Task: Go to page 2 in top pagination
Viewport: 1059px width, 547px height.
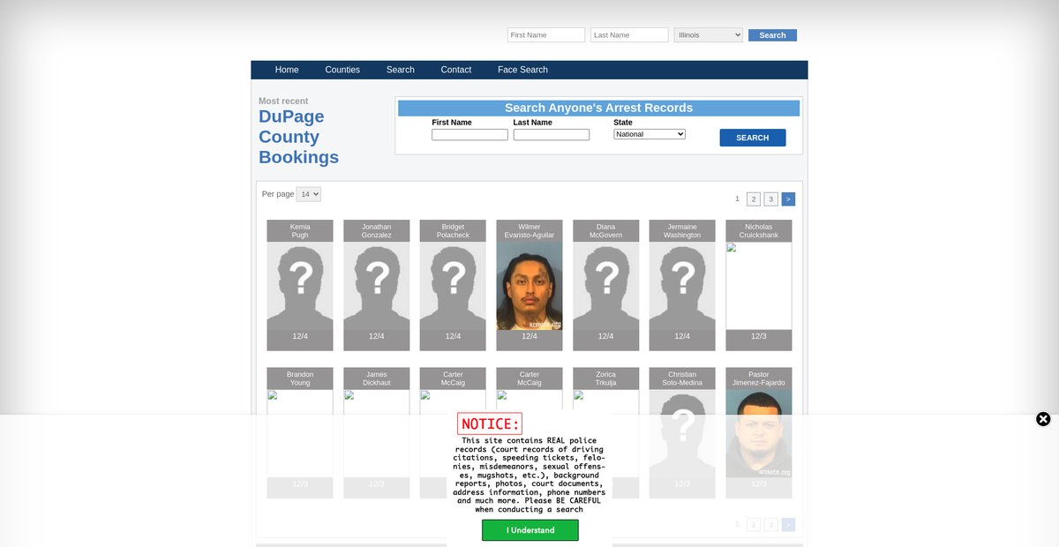Action: click(754, 199)
